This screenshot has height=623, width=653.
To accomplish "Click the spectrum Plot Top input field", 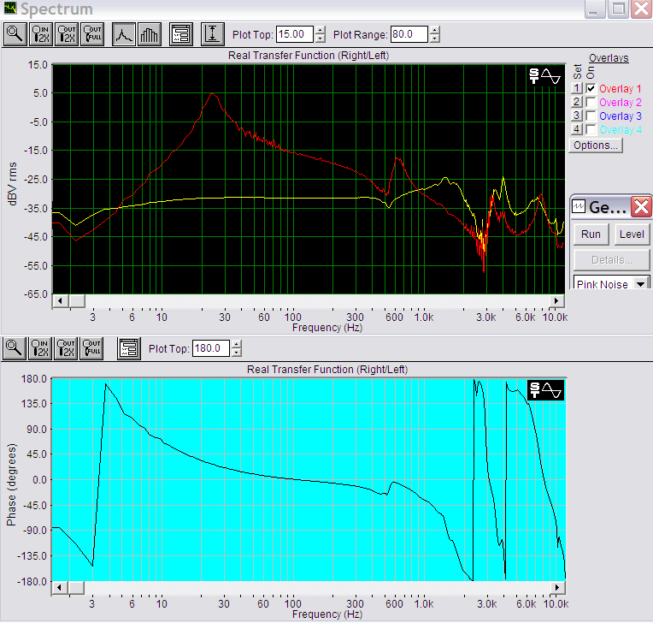I will [x=294, y=34].
